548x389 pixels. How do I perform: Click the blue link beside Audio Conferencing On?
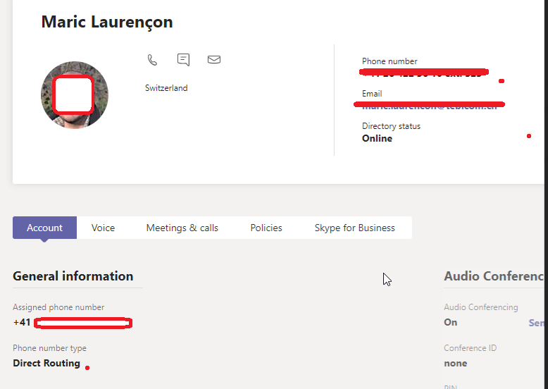537,323
